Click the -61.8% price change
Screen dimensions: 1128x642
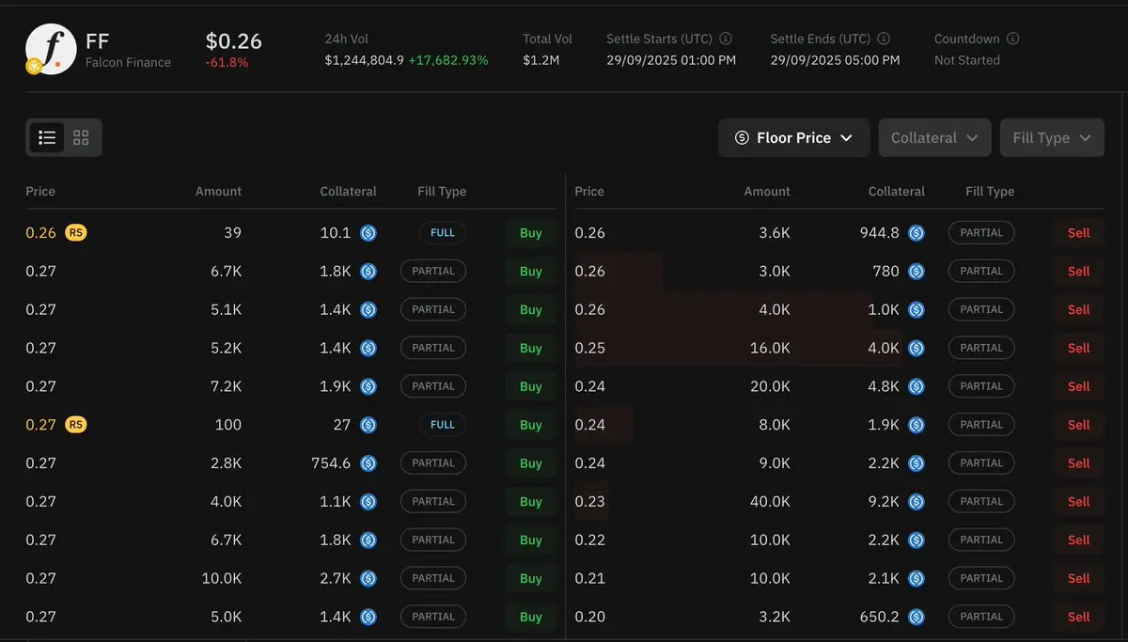point(227,62)
